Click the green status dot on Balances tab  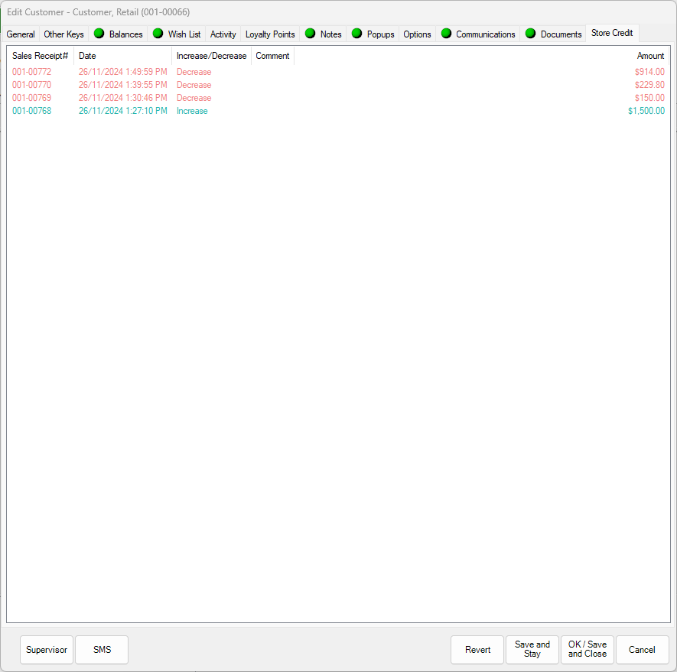pyautogui.click(x=99, y=34)
